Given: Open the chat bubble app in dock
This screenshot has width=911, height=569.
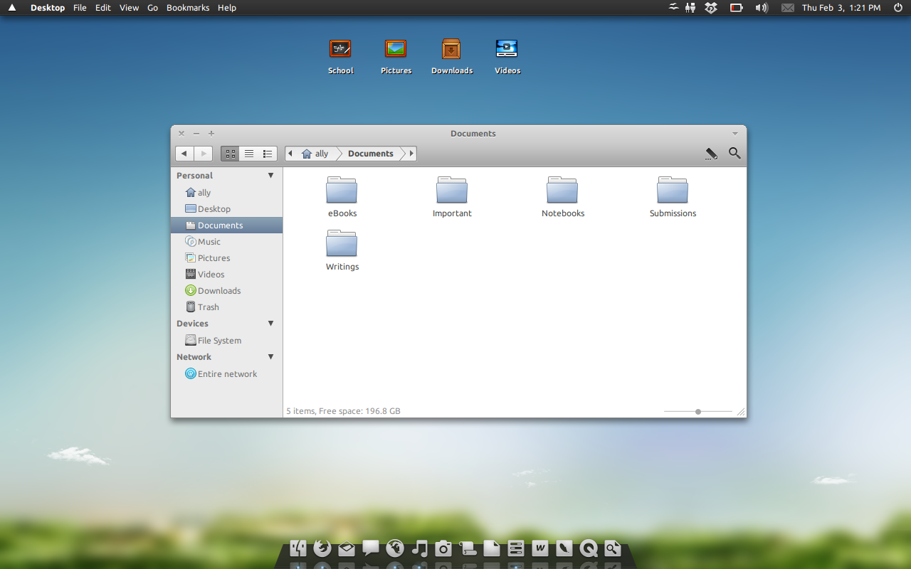Looking at the screenshot, I should [371, 548].
